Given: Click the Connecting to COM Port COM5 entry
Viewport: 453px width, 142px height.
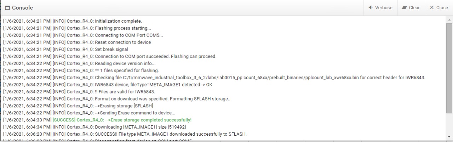Looking at the screenshot, I should [x=83, y=35].
